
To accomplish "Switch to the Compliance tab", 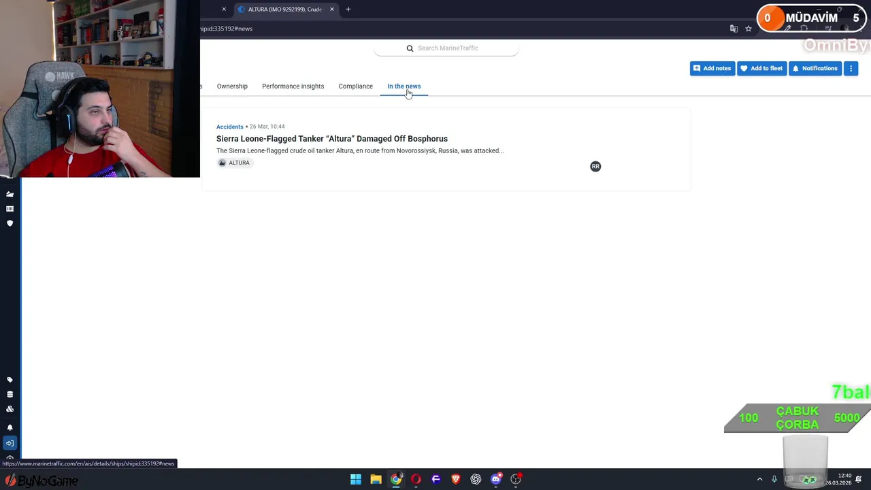I will tap(355, 86).
